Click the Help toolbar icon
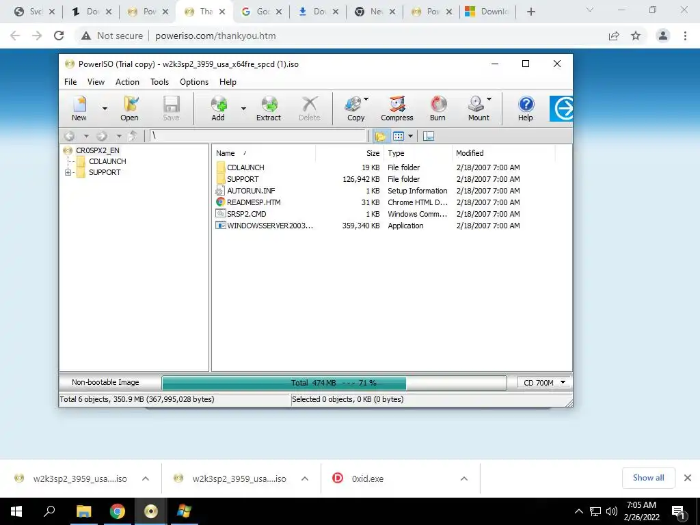Image resolution: width=700 pixels, height=525 pixels. (x=526, y=109)
